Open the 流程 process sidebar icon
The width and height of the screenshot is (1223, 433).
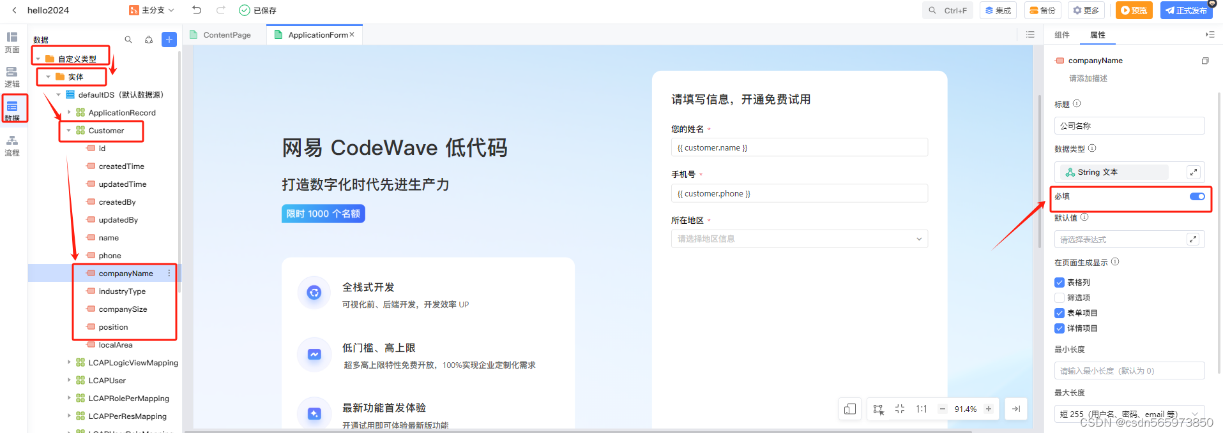[12, 145]
